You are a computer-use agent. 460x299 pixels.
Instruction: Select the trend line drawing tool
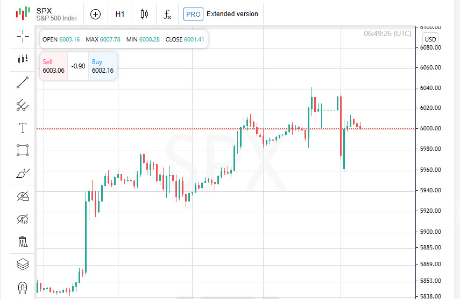(23, 82)
